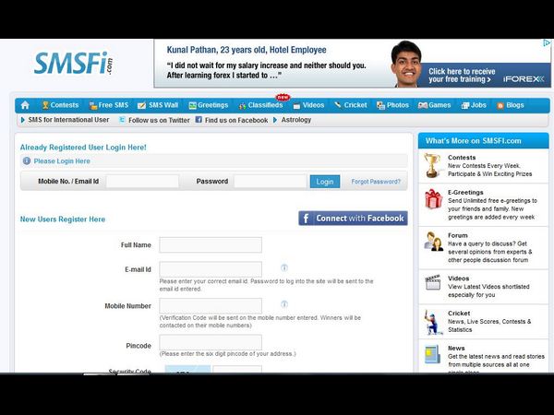Show info tooltip for Mobile Number field
This screenshot has height=415, width=554.
pos(284,304)
